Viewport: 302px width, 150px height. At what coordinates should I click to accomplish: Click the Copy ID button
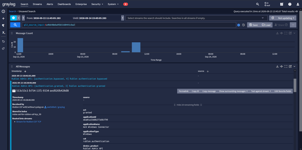point(195,91)
